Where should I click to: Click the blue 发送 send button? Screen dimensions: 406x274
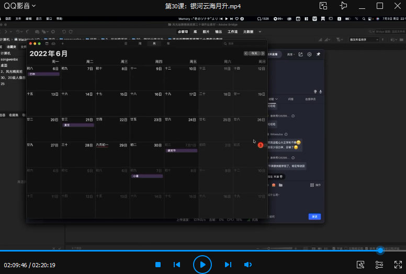click(314, 216)
